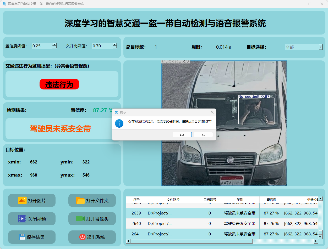Click the film icon on Close Video button
The image size is (328, 249).
[x=22, y=219]
